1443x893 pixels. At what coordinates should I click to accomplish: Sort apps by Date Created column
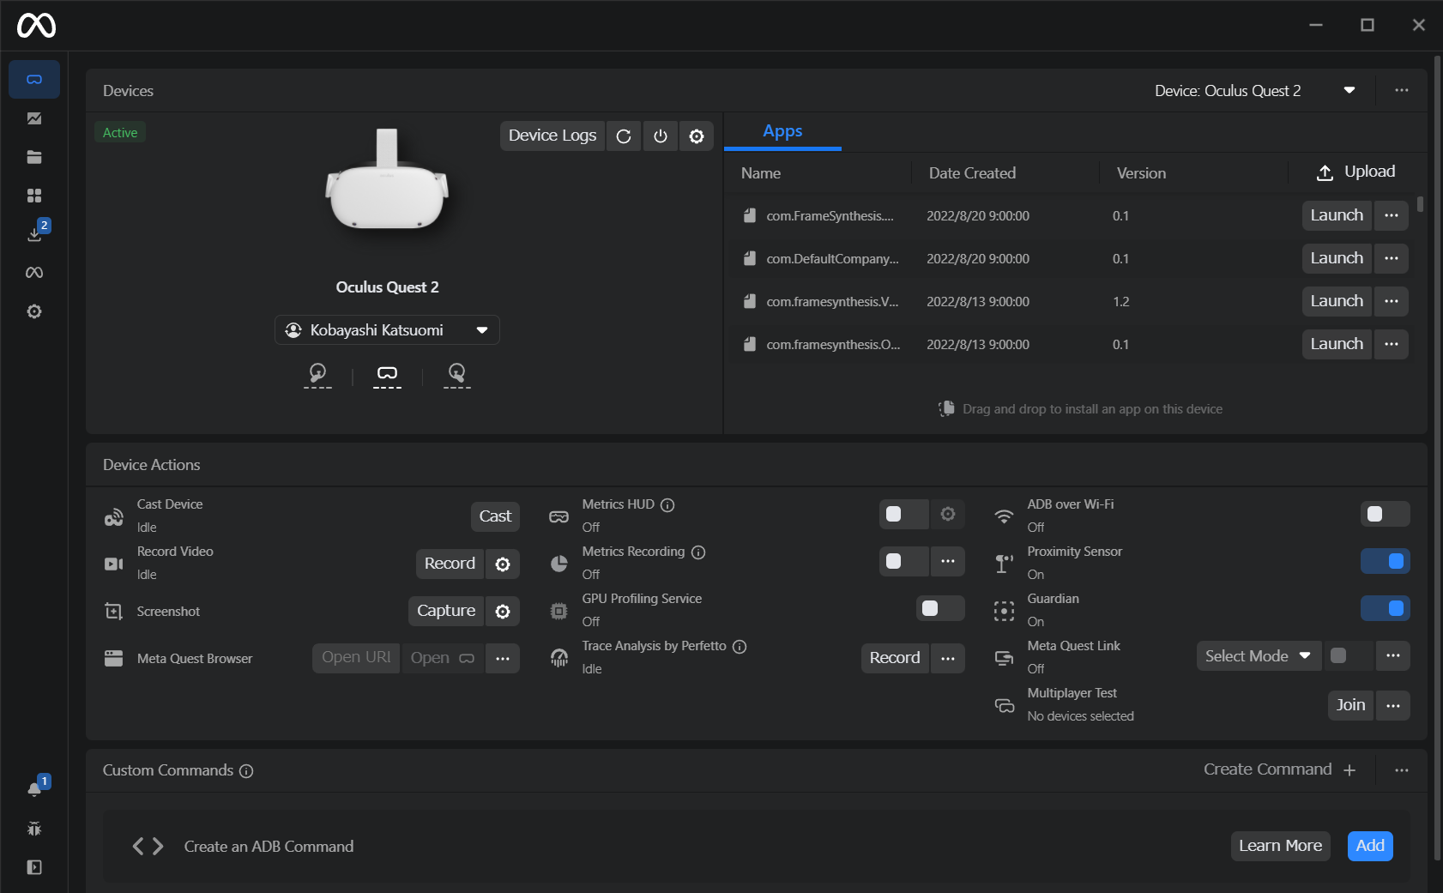click(972, 173)
